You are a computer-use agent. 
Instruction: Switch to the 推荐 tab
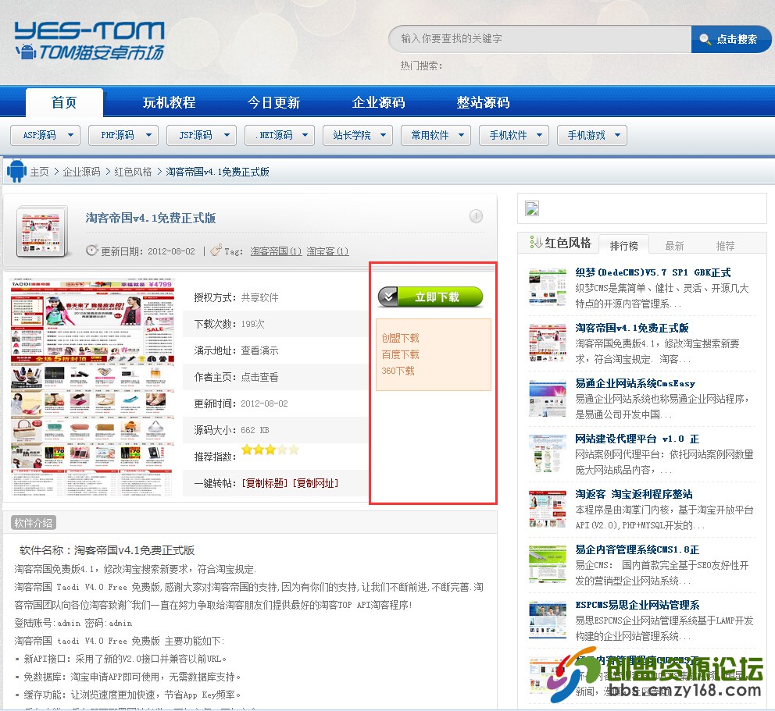pyautogui.click(x=725, y=245)
